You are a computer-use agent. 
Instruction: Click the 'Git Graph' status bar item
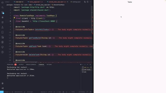click(30, 92)
